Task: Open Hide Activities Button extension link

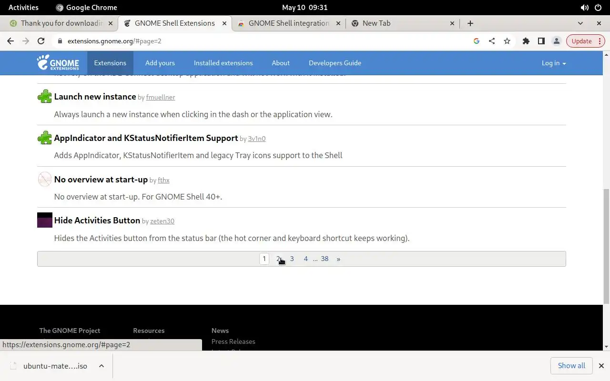Action: coord(97,220)
